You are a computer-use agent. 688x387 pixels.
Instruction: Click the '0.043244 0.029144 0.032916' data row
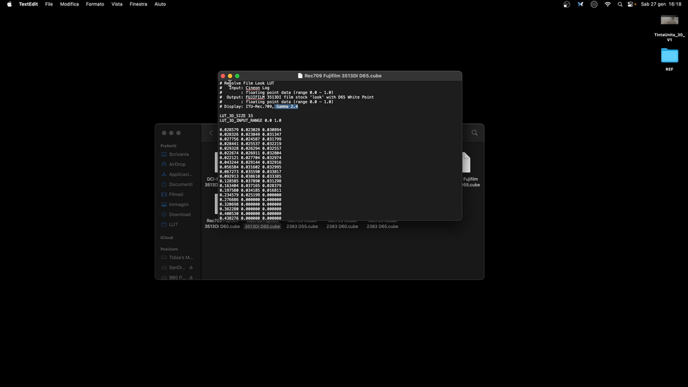pyautogui.click(x=251, y=162)
